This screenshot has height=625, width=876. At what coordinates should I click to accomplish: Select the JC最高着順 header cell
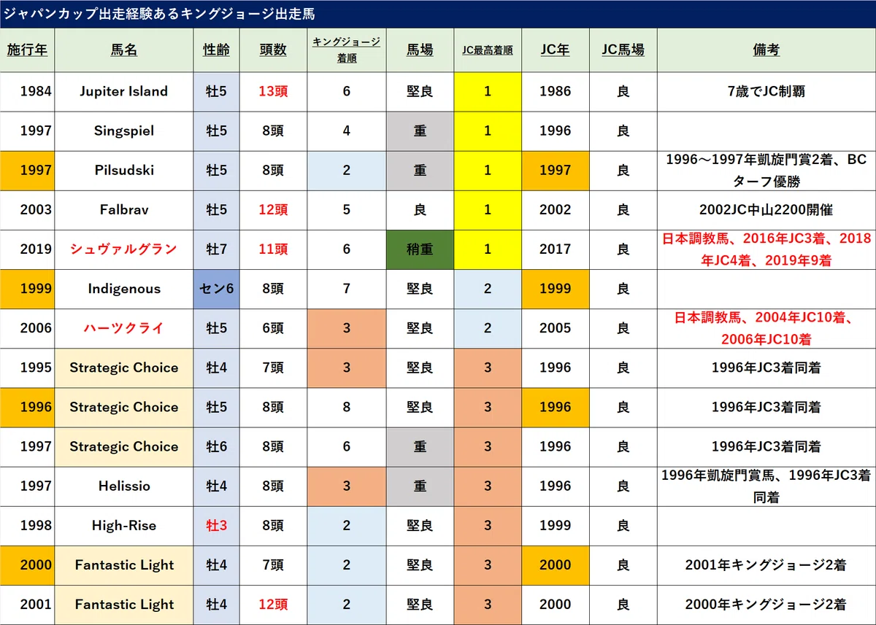point(488,50)
